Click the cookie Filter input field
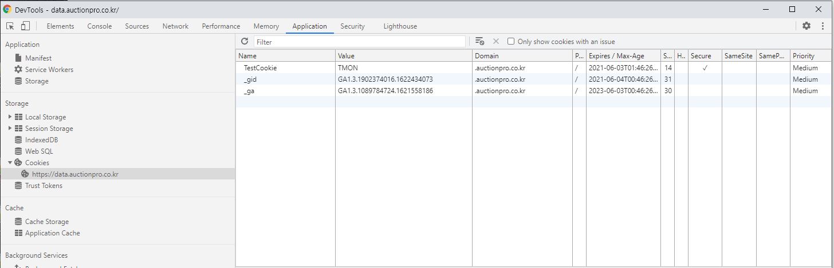Image resolution: width=834 pixels, height=268 pixels. pyautogui.click(x=359, y=42)
